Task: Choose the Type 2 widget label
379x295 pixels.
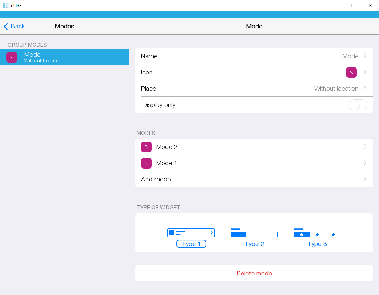Action: [x=254, y=244]
